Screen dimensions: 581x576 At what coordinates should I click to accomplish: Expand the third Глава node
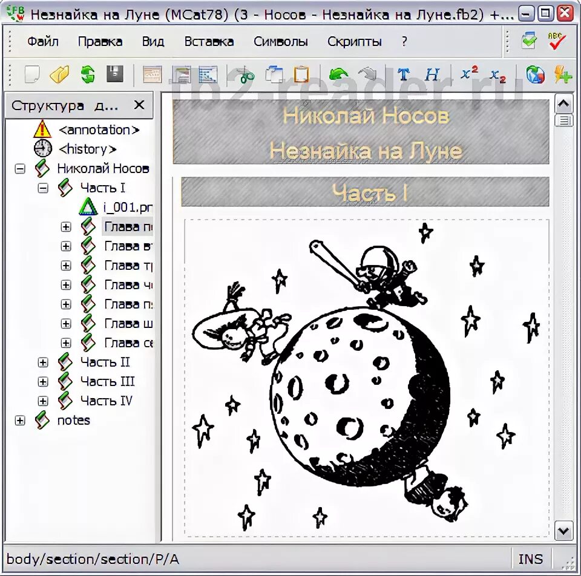coord(66,266)
